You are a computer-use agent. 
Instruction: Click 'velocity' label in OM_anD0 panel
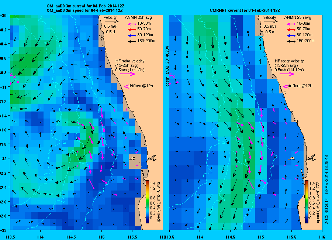pyautogui.click(x=110, y=17)
